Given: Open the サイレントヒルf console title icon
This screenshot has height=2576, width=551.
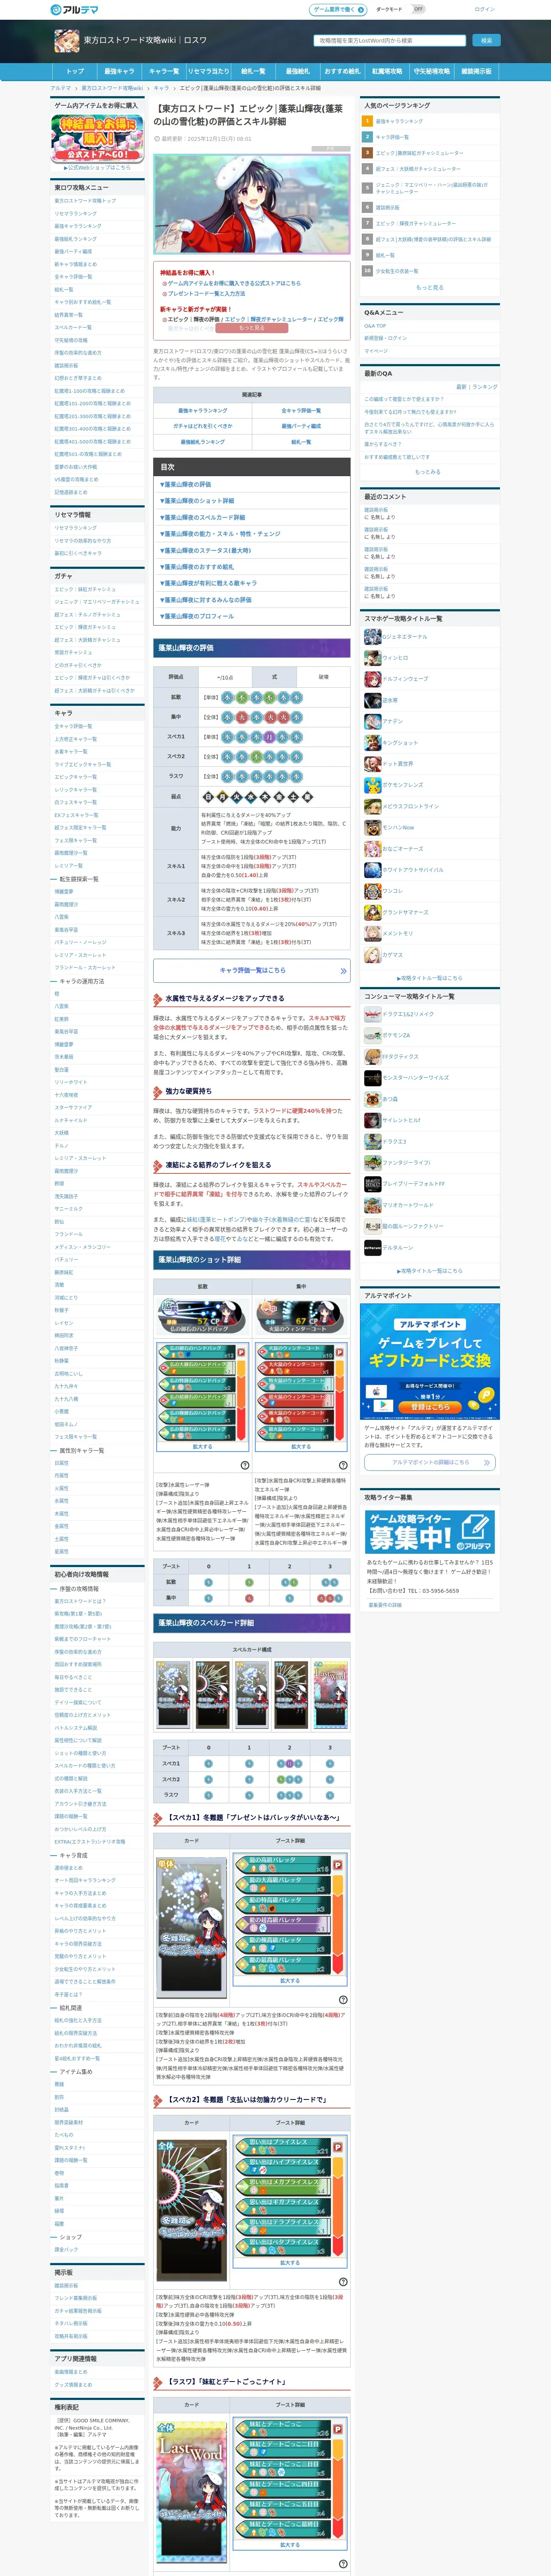Looking at the screenshot, I should (x=372, y=1120).
